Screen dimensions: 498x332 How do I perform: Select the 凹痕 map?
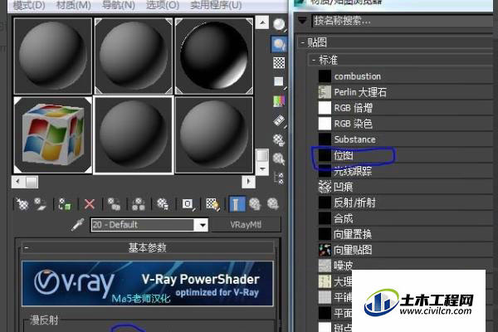pyautogui.click(x=407, y=187)
